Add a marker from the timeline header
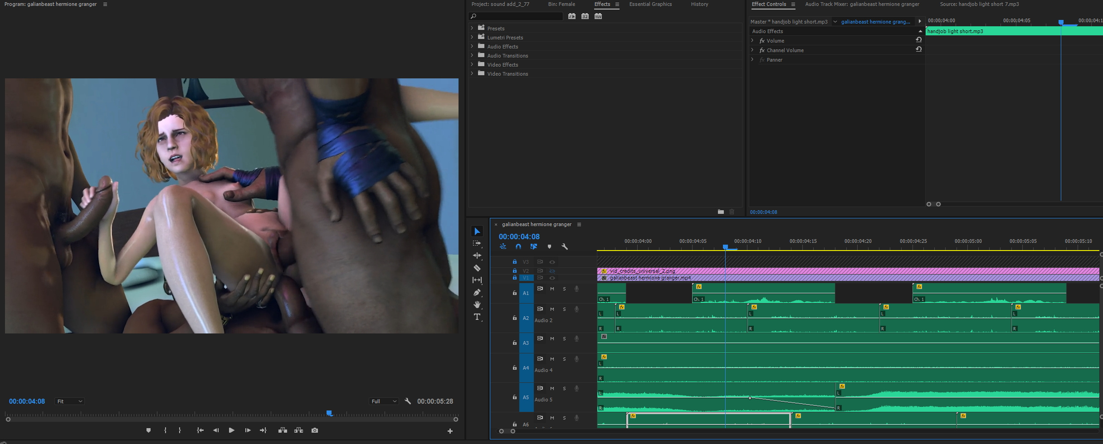The height and width of the screenshot is (444, 1103). (549, 246)
